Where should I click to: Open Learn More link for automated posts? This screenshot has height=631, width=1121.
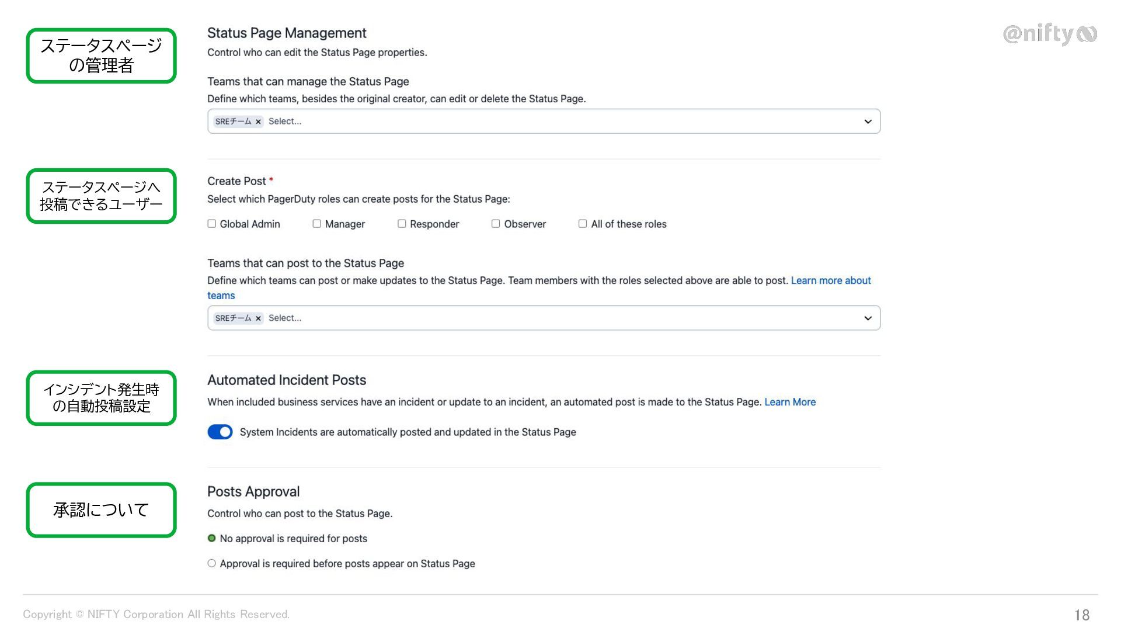(x=790, y=402)
